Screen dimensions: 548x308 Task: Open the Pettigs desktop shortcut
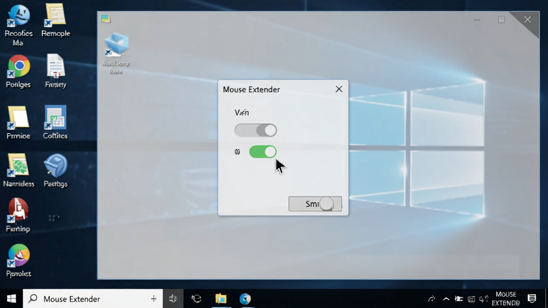[x=56, y=171]
